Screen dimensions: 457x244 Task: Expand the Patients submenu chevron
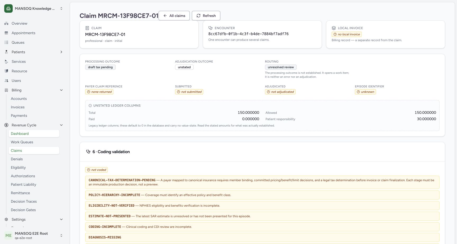point(61,52)
